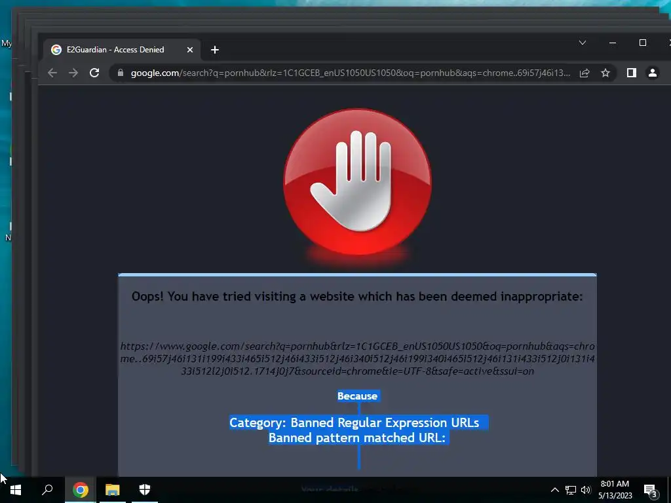The image size is (671, 503).
Task: Click the Oops! inappropriate website heading
Action: [357, 297]
